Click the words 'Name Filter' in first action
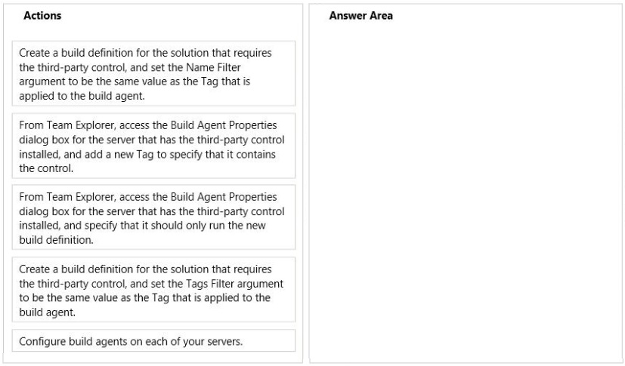The height and width of the screenshot is (366, 625). coord(213,67)
